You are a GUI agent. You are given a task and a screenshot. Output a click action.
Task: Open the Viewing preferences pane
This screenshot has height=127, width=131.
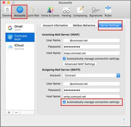[x=66, y=12]
